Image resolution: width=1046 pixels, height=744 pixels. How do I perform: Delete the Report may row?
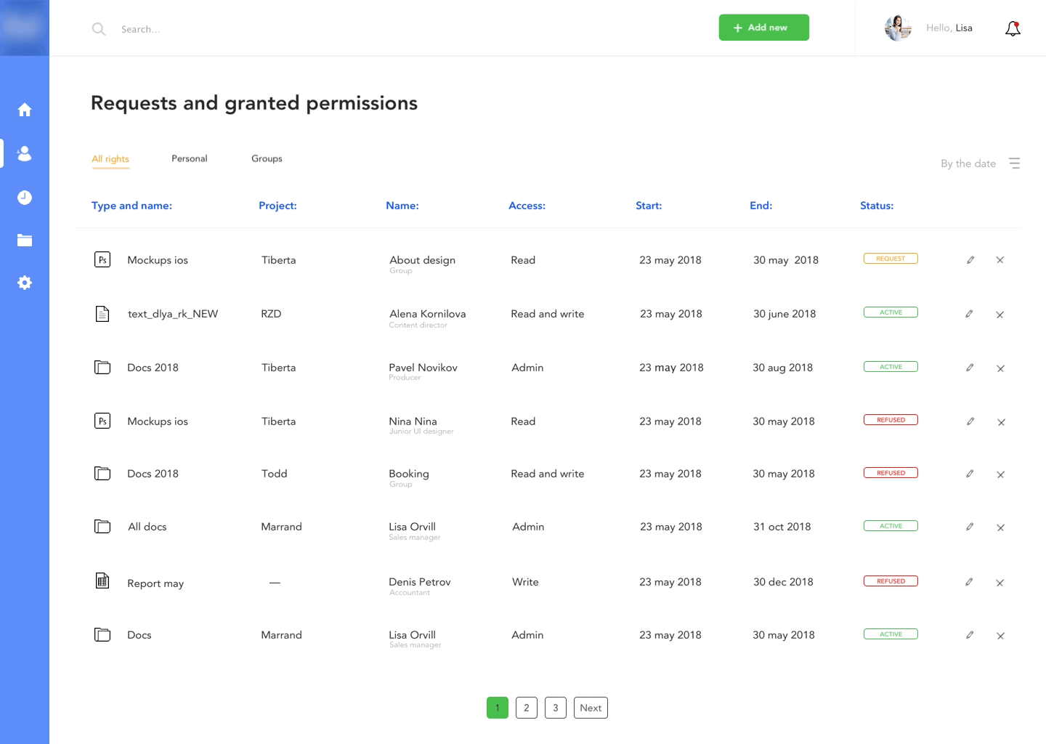coord(1000,583)
